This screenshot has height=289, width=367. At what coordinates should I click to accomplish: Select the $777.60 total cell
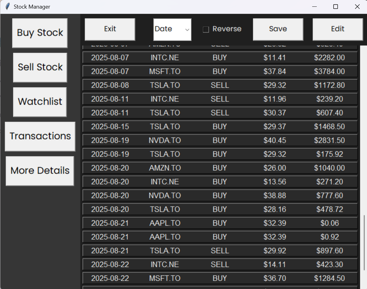[330, 196]
